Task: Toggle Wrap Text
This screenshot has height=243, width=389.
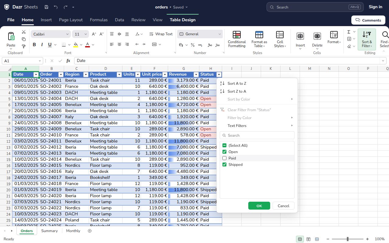Action: [161, 34]
